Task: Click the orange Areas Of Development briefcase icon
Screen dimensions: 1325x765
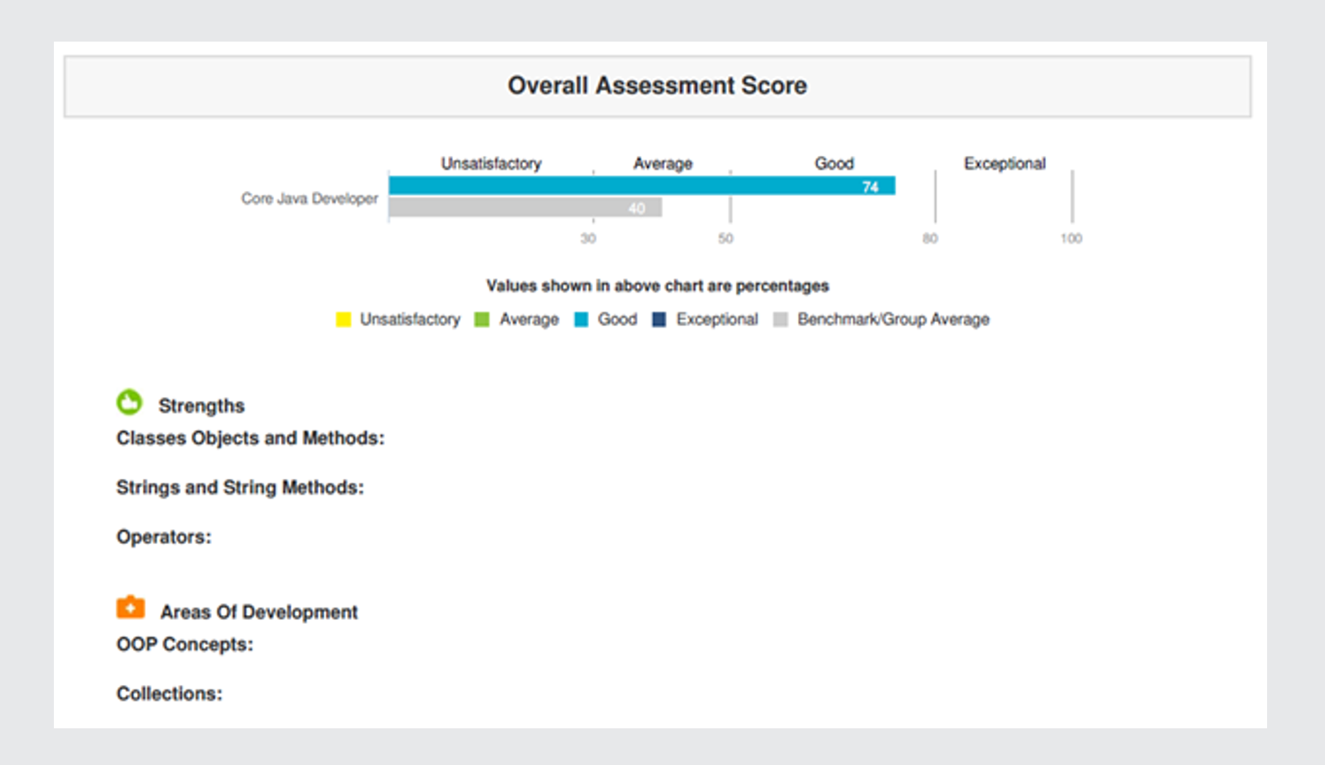Action: coord(131,607)
